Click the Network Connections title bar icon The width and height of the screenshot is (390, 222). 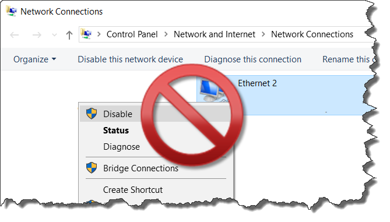tap(12, 12)
